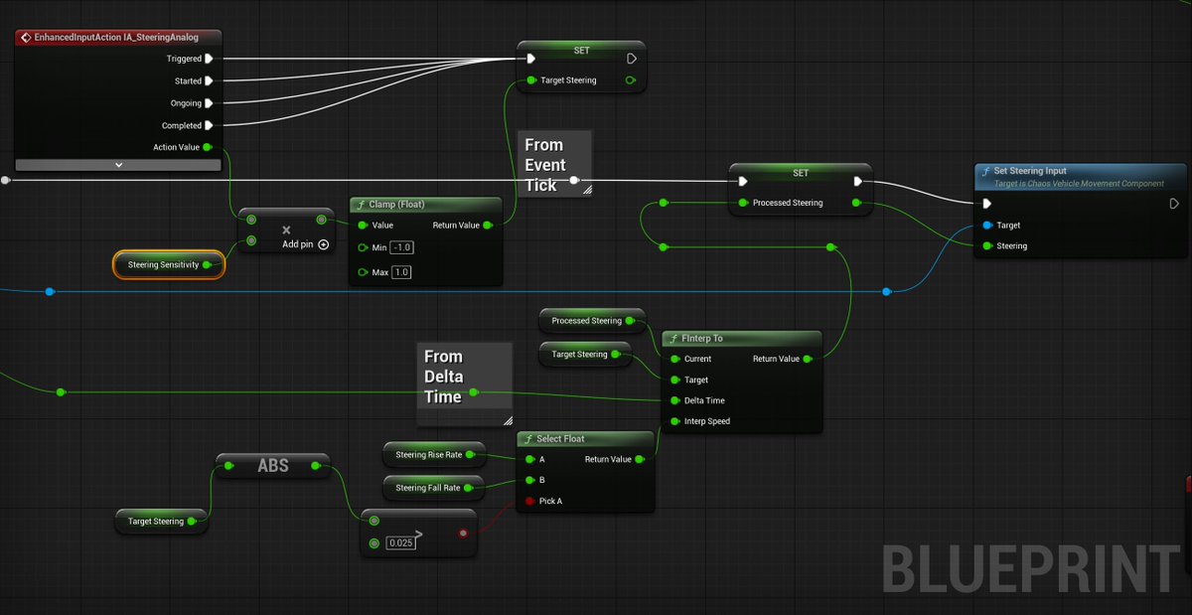This screenshot has width=1192, height=615.
Task: Click the Clamp Value input pin
Action: coord(363,226)
